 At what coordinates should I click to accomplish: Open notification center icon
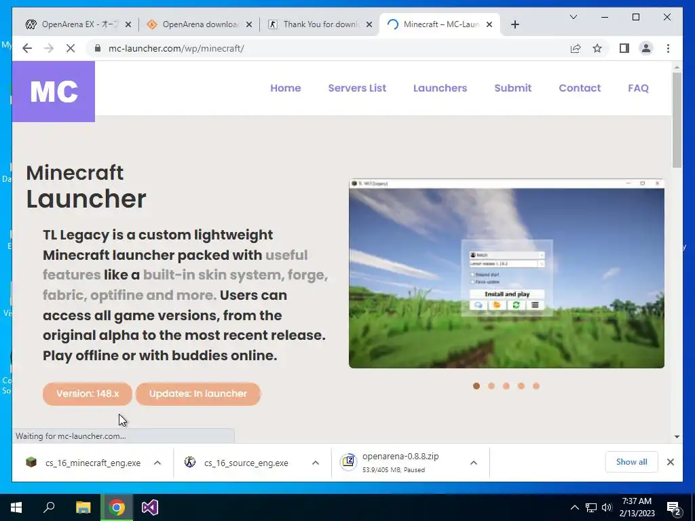[674, 508]
